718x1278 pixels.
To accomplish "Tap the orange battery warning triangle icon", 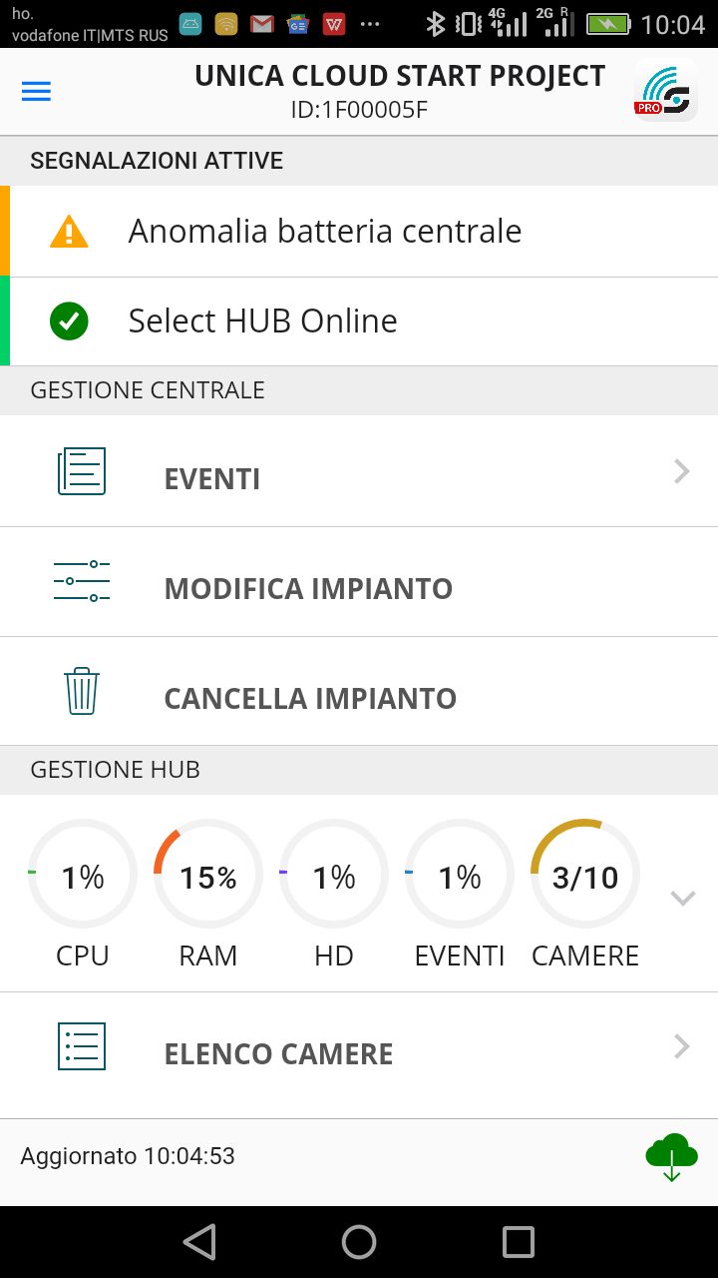I will pos(69,232).
